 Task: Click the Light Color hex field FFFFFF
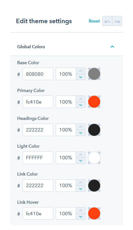[38, 158]
